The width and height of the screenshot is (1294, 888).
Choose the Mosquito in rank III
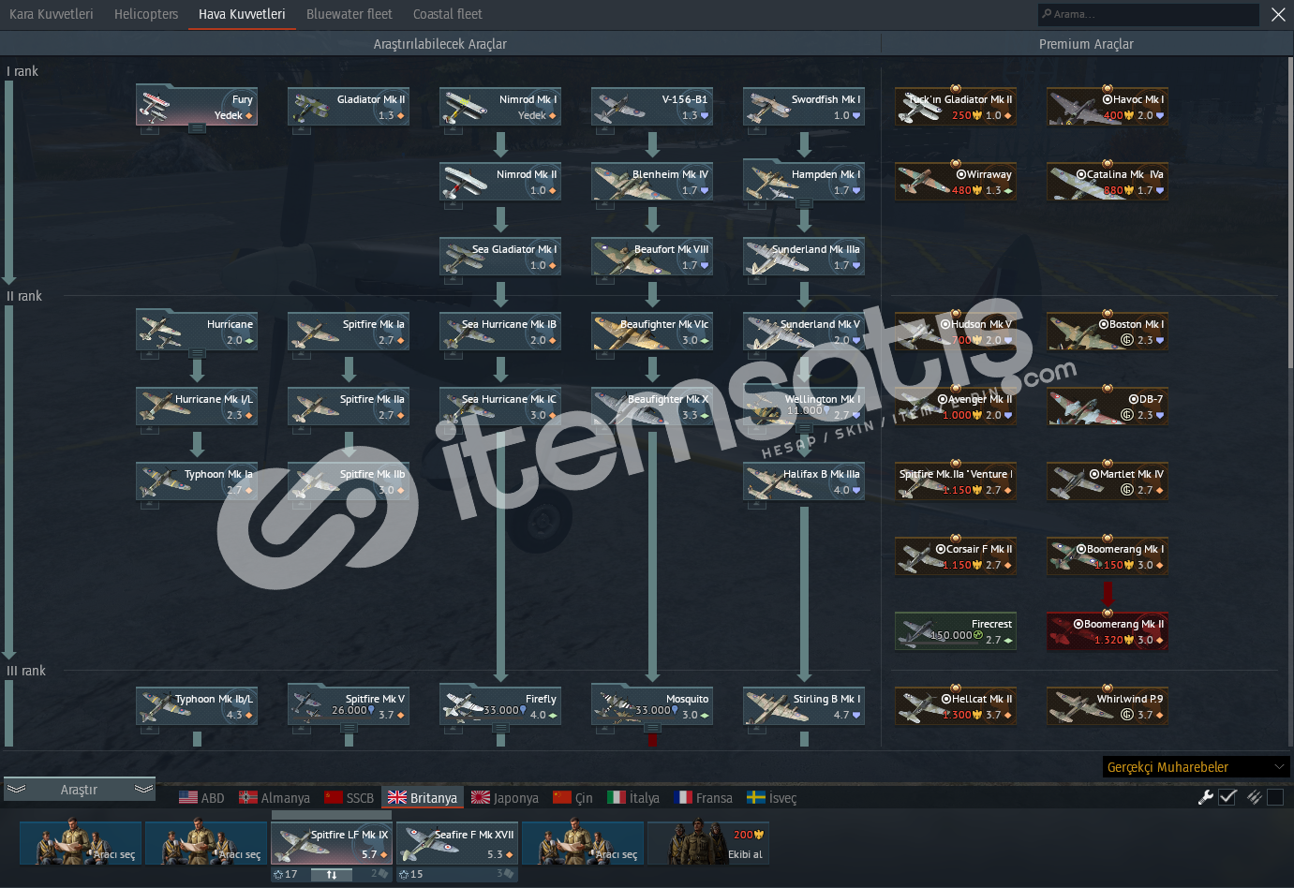point(652,705)
